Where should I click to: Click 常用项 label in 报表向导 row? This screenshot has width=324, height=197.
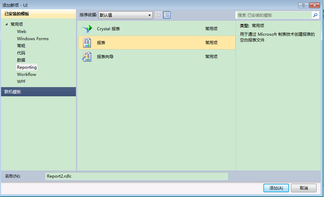point(211,56)
